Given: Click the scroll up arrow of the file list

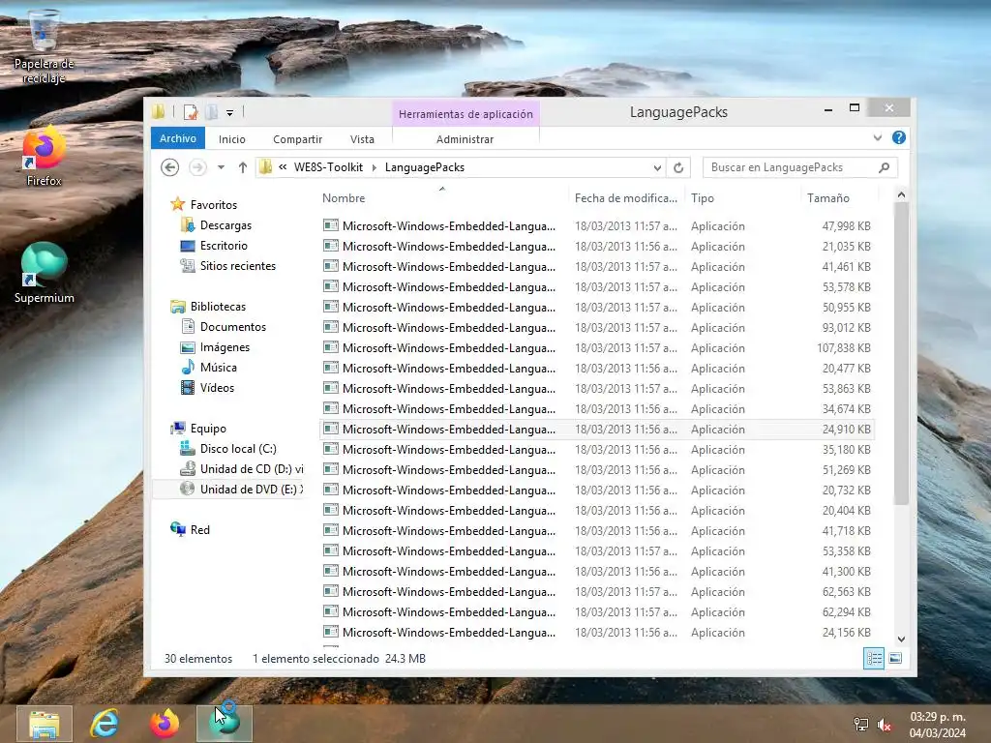Looking at the screenshot, I should pyautogui.click(x=901, y=194).
